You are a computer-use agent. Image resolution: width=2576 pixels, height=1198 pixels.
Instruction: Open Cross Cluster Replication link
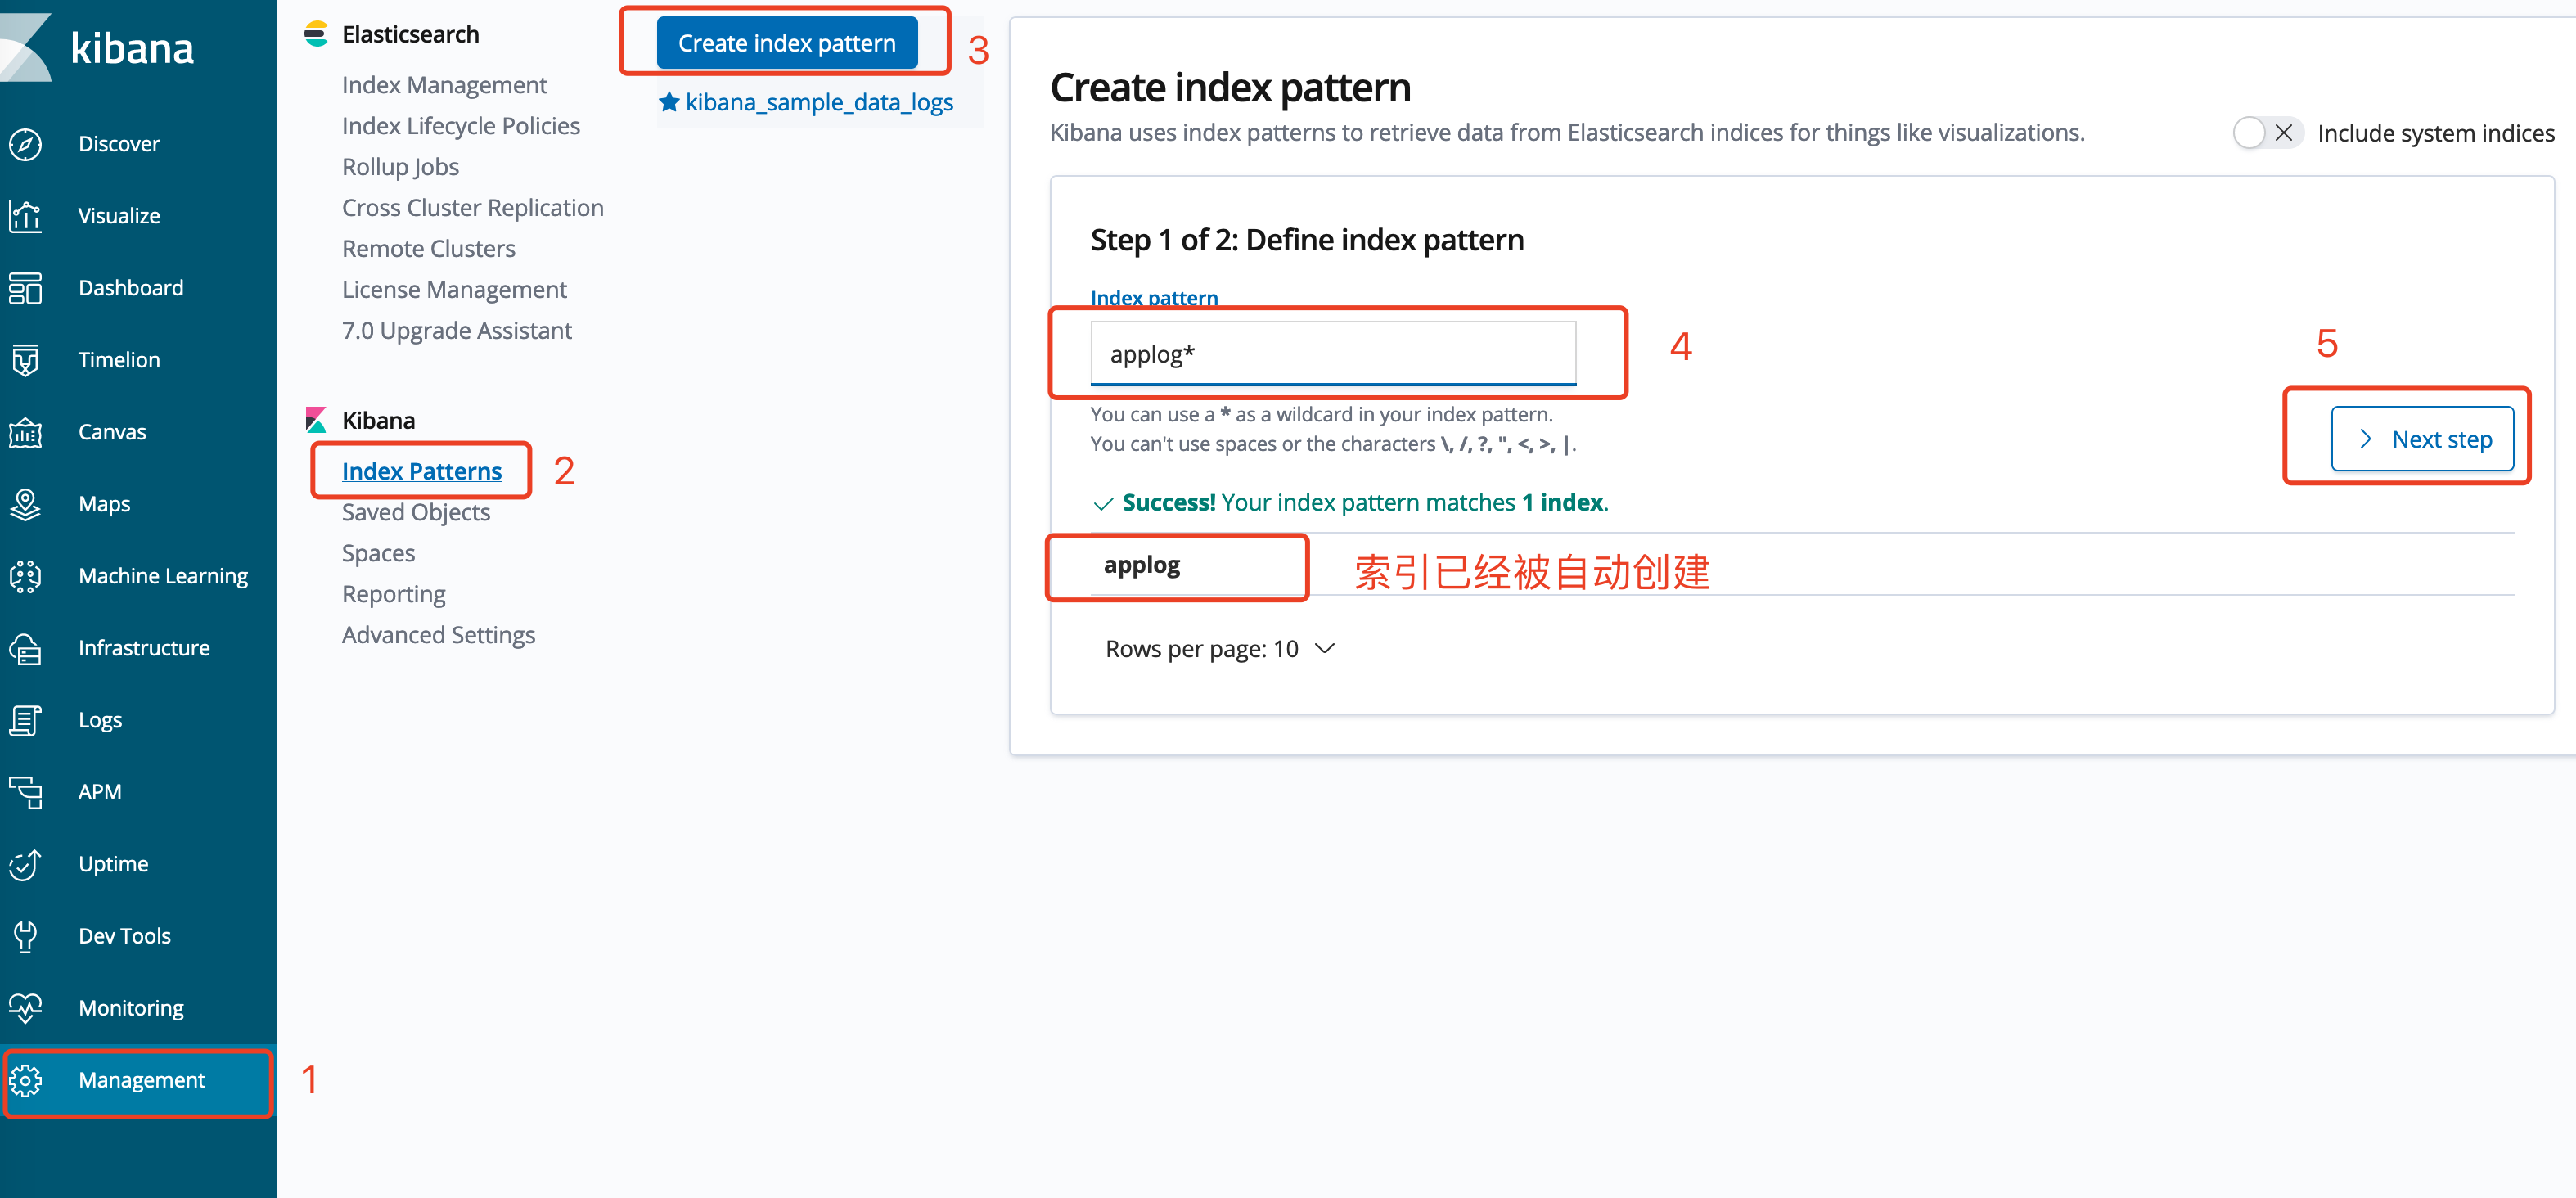click(473, 208)
